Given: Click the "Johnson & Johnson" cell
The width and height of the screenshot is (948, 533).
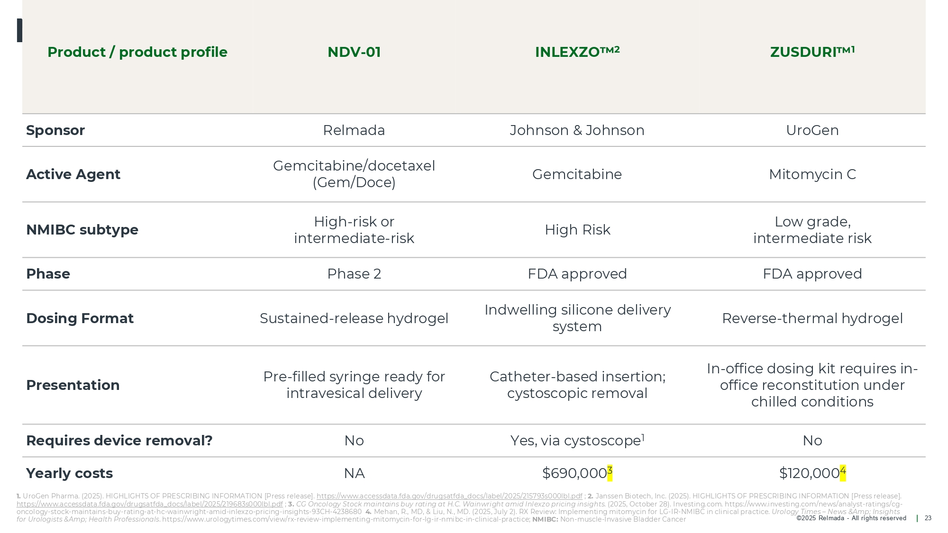Looking at the screenshot, I should click(577, 130).
